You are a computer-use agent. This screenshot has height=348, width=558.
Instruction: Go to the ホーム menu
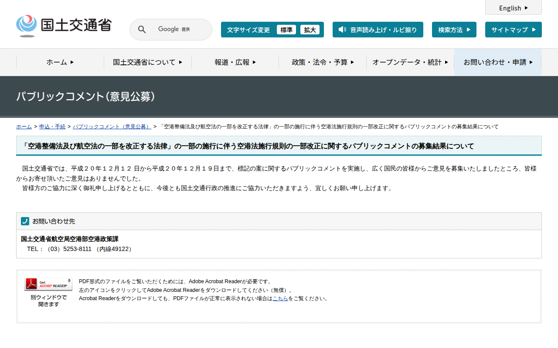(60, 62)
